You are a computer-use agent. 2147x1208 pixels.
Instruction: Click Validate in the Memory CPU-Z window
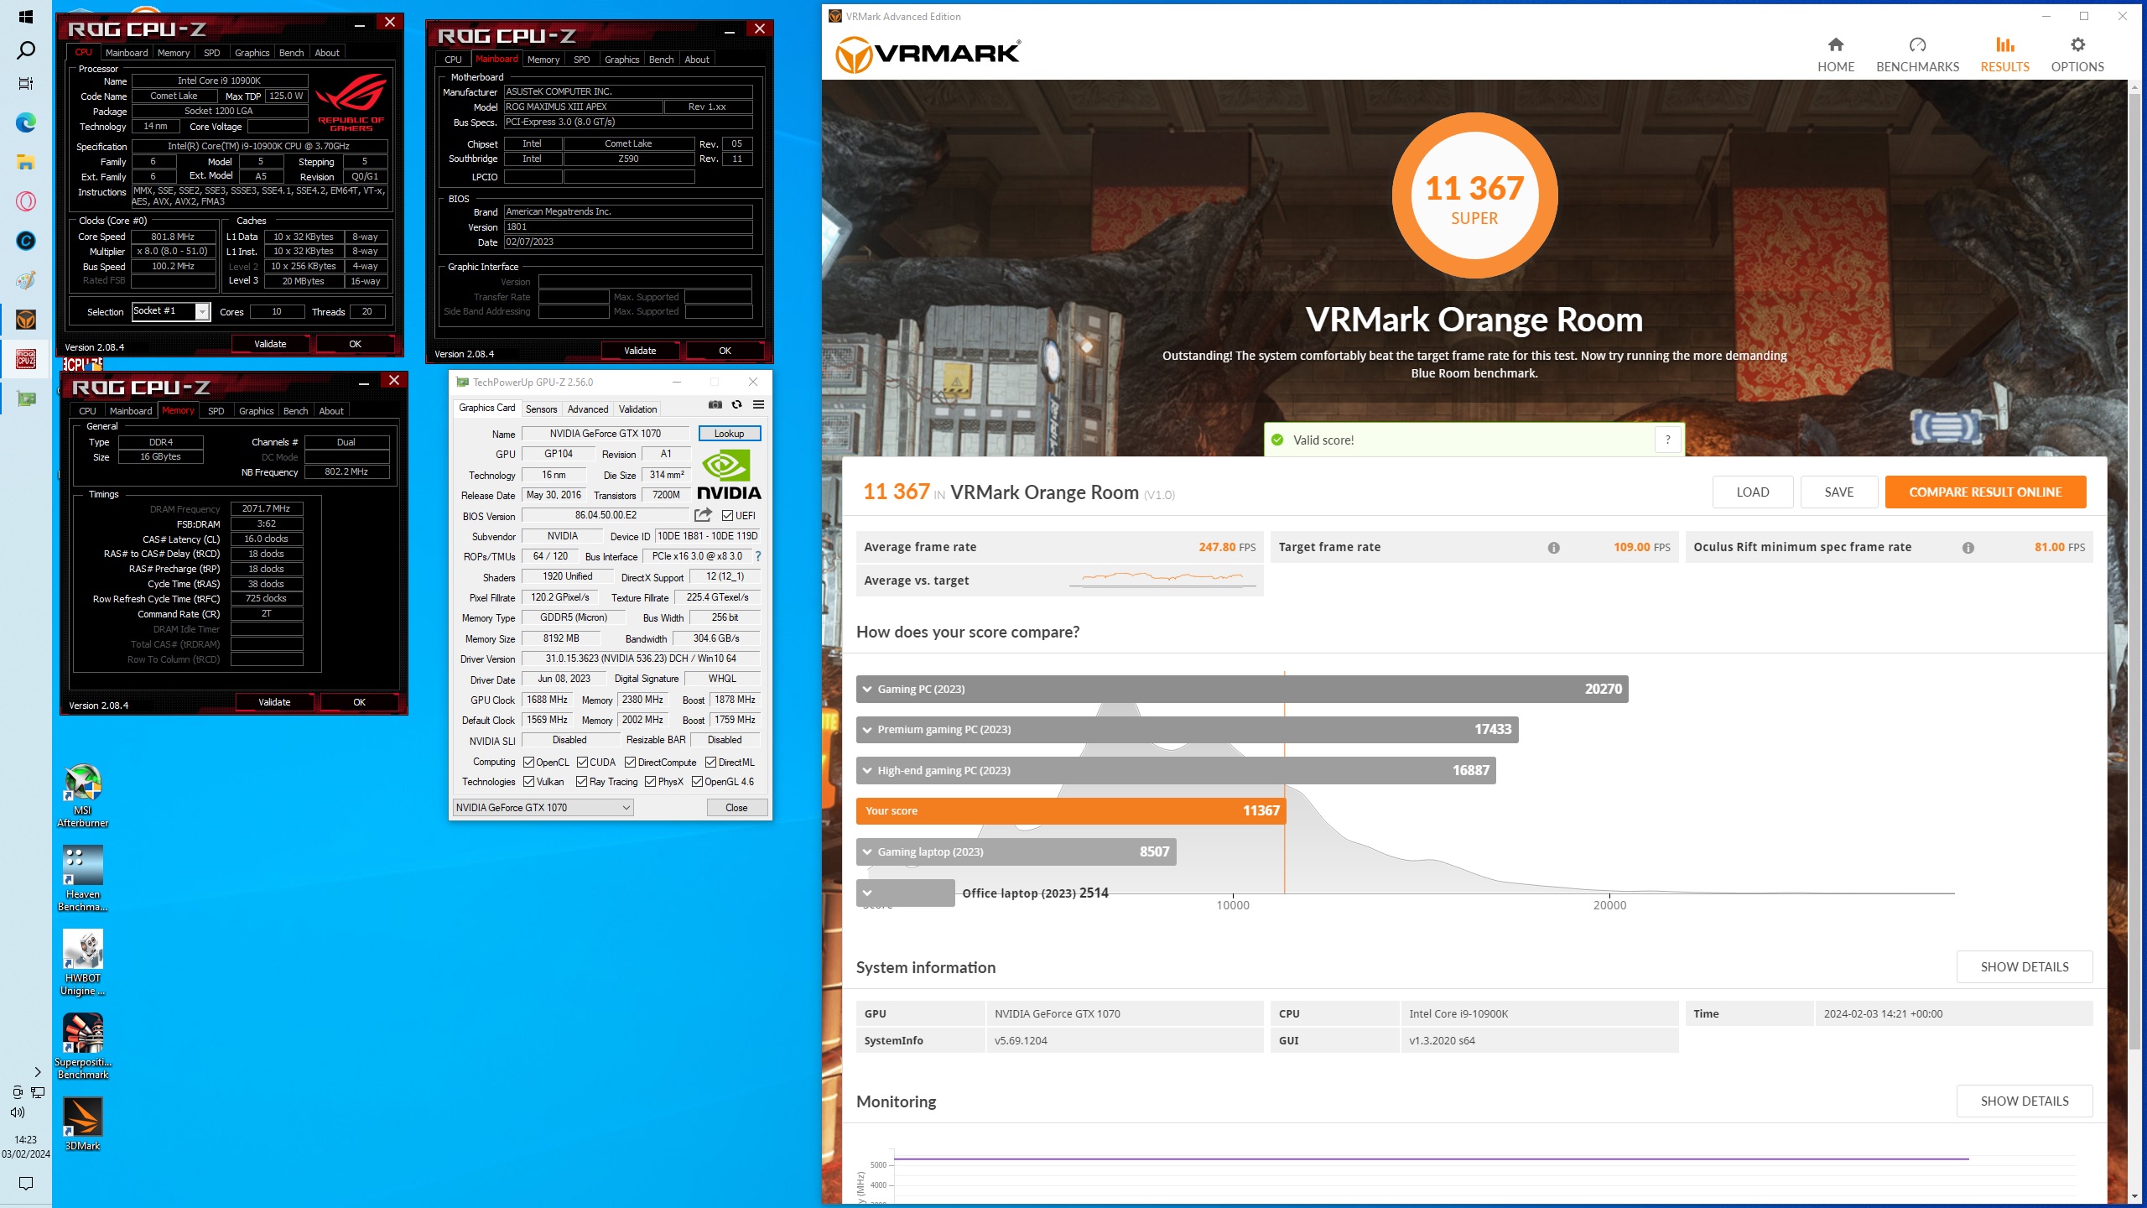click(274, 702)
